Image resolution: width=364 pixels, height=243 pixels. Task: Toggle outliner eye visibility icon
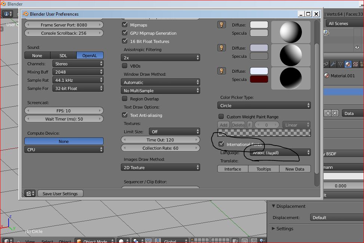point(357,48)
